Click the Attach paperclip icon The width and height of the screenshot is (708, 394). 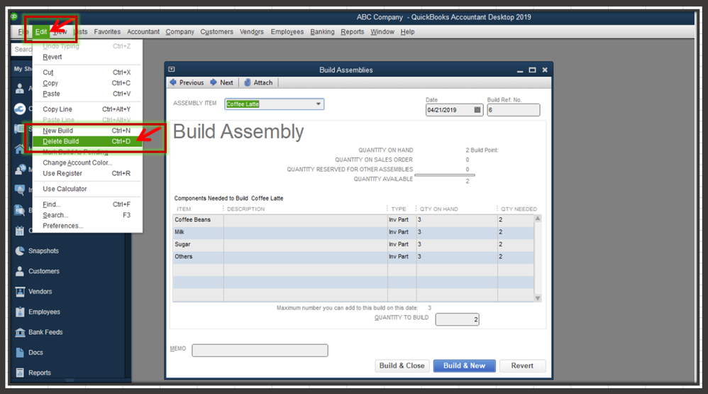coord(248,82)
